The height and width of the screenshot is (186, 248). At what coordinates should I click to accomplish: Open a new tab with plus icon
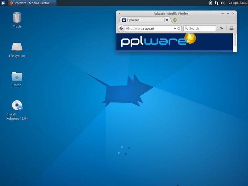point(175,20)
